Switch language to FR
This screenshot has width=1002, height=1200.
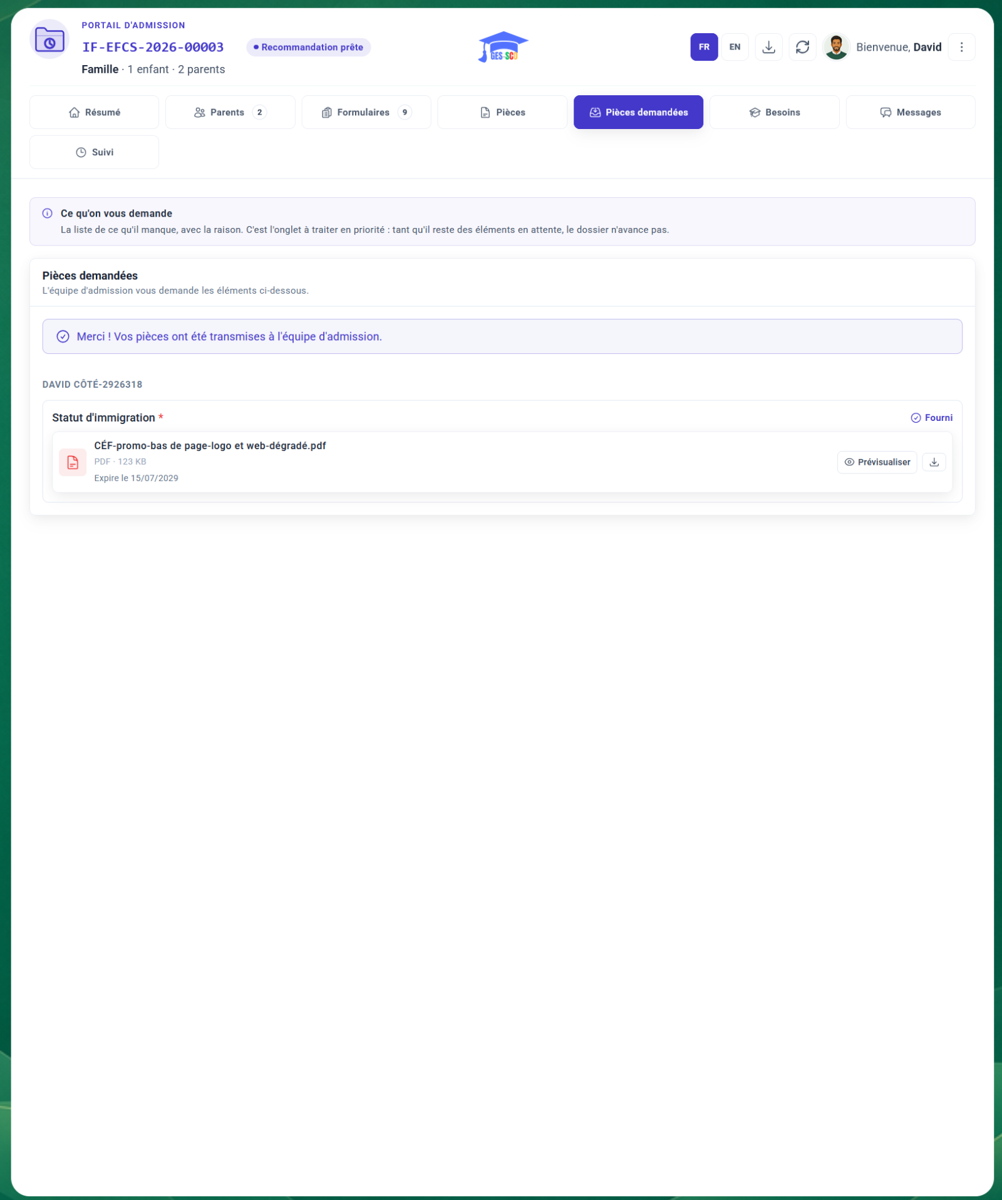tap(704, 47)
